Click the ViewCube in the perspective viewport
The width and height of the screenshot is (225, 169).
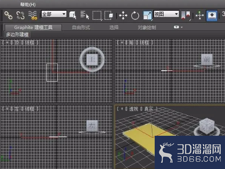point(207,126)
